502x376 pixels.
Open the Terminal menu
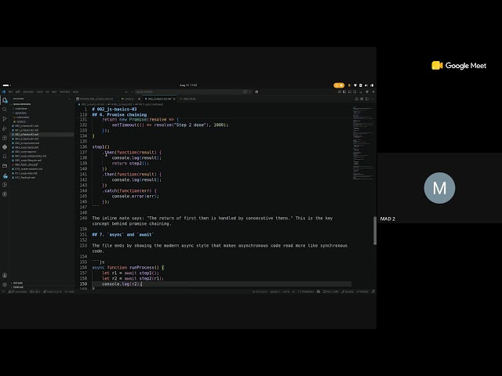[64, 92]
